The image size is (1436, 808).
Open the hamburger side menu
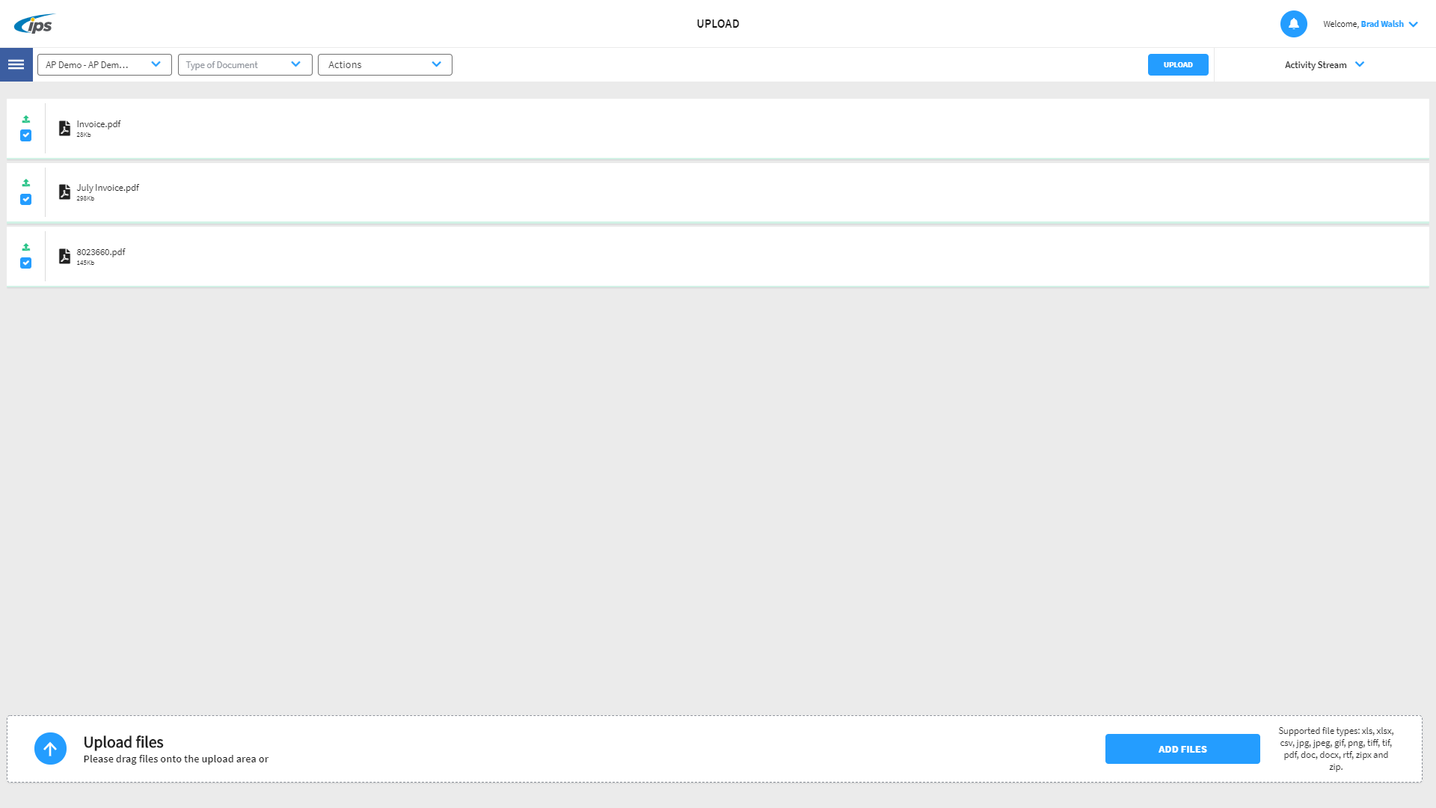tap(16, 64)
